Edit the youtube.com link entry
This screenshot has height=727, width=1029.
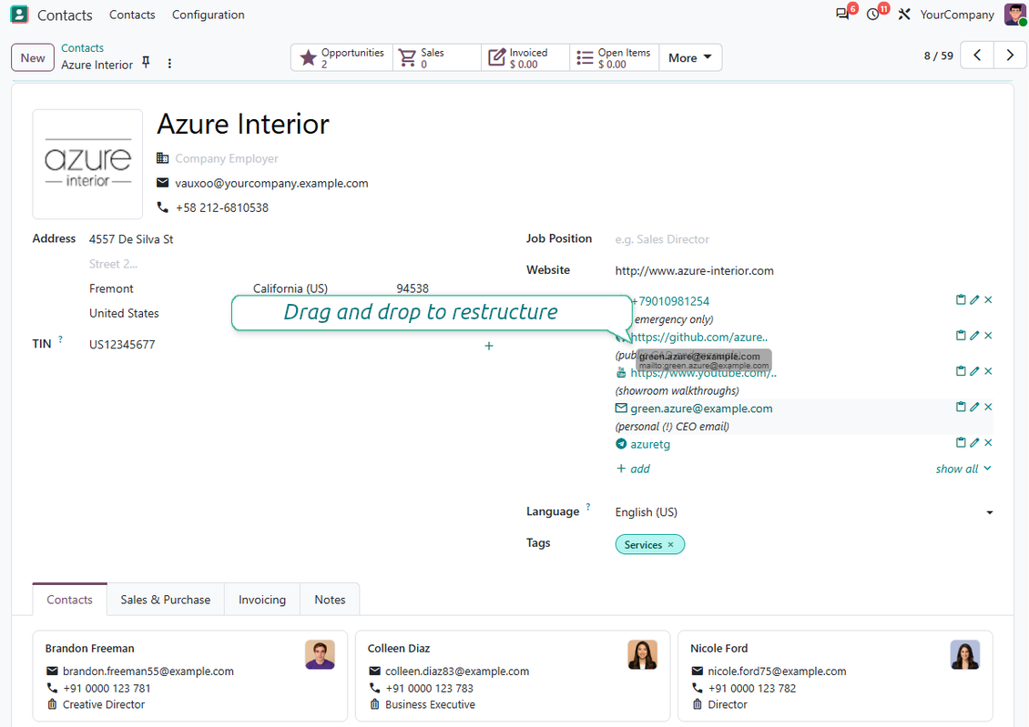[974, 371]
